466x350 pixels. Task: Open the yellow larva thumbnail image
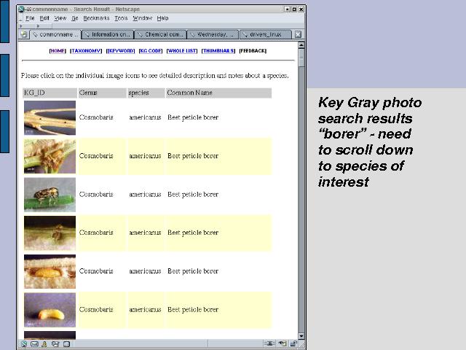(x=50, y=310)
